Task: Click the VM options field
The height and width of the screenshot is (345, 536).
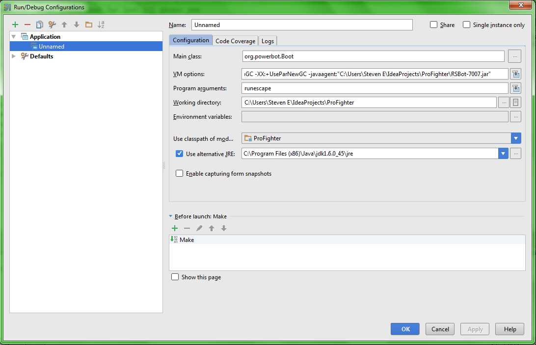Action: pyautogui.click(x=375, y=74)
